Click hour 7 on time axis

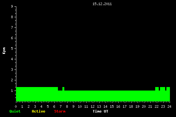pos(60,106)
